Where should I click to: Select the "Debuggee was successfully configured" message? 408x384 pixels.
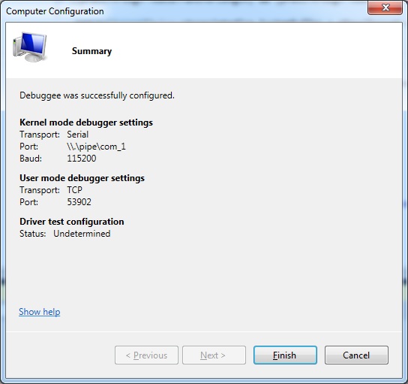point(97,95)
